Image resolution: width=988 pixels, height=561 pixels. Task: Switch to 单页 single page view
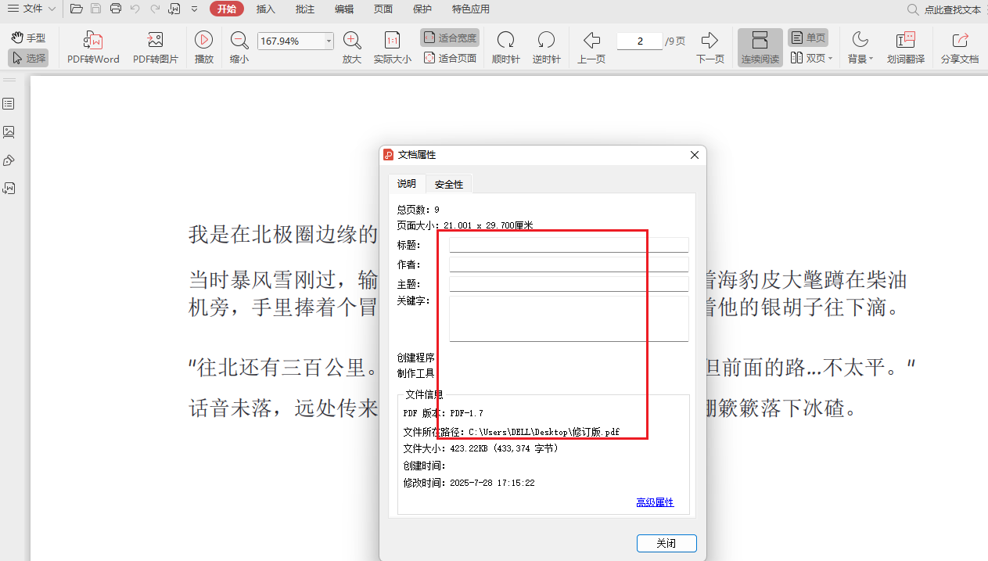pyautogui.click(x=808, y=37)
